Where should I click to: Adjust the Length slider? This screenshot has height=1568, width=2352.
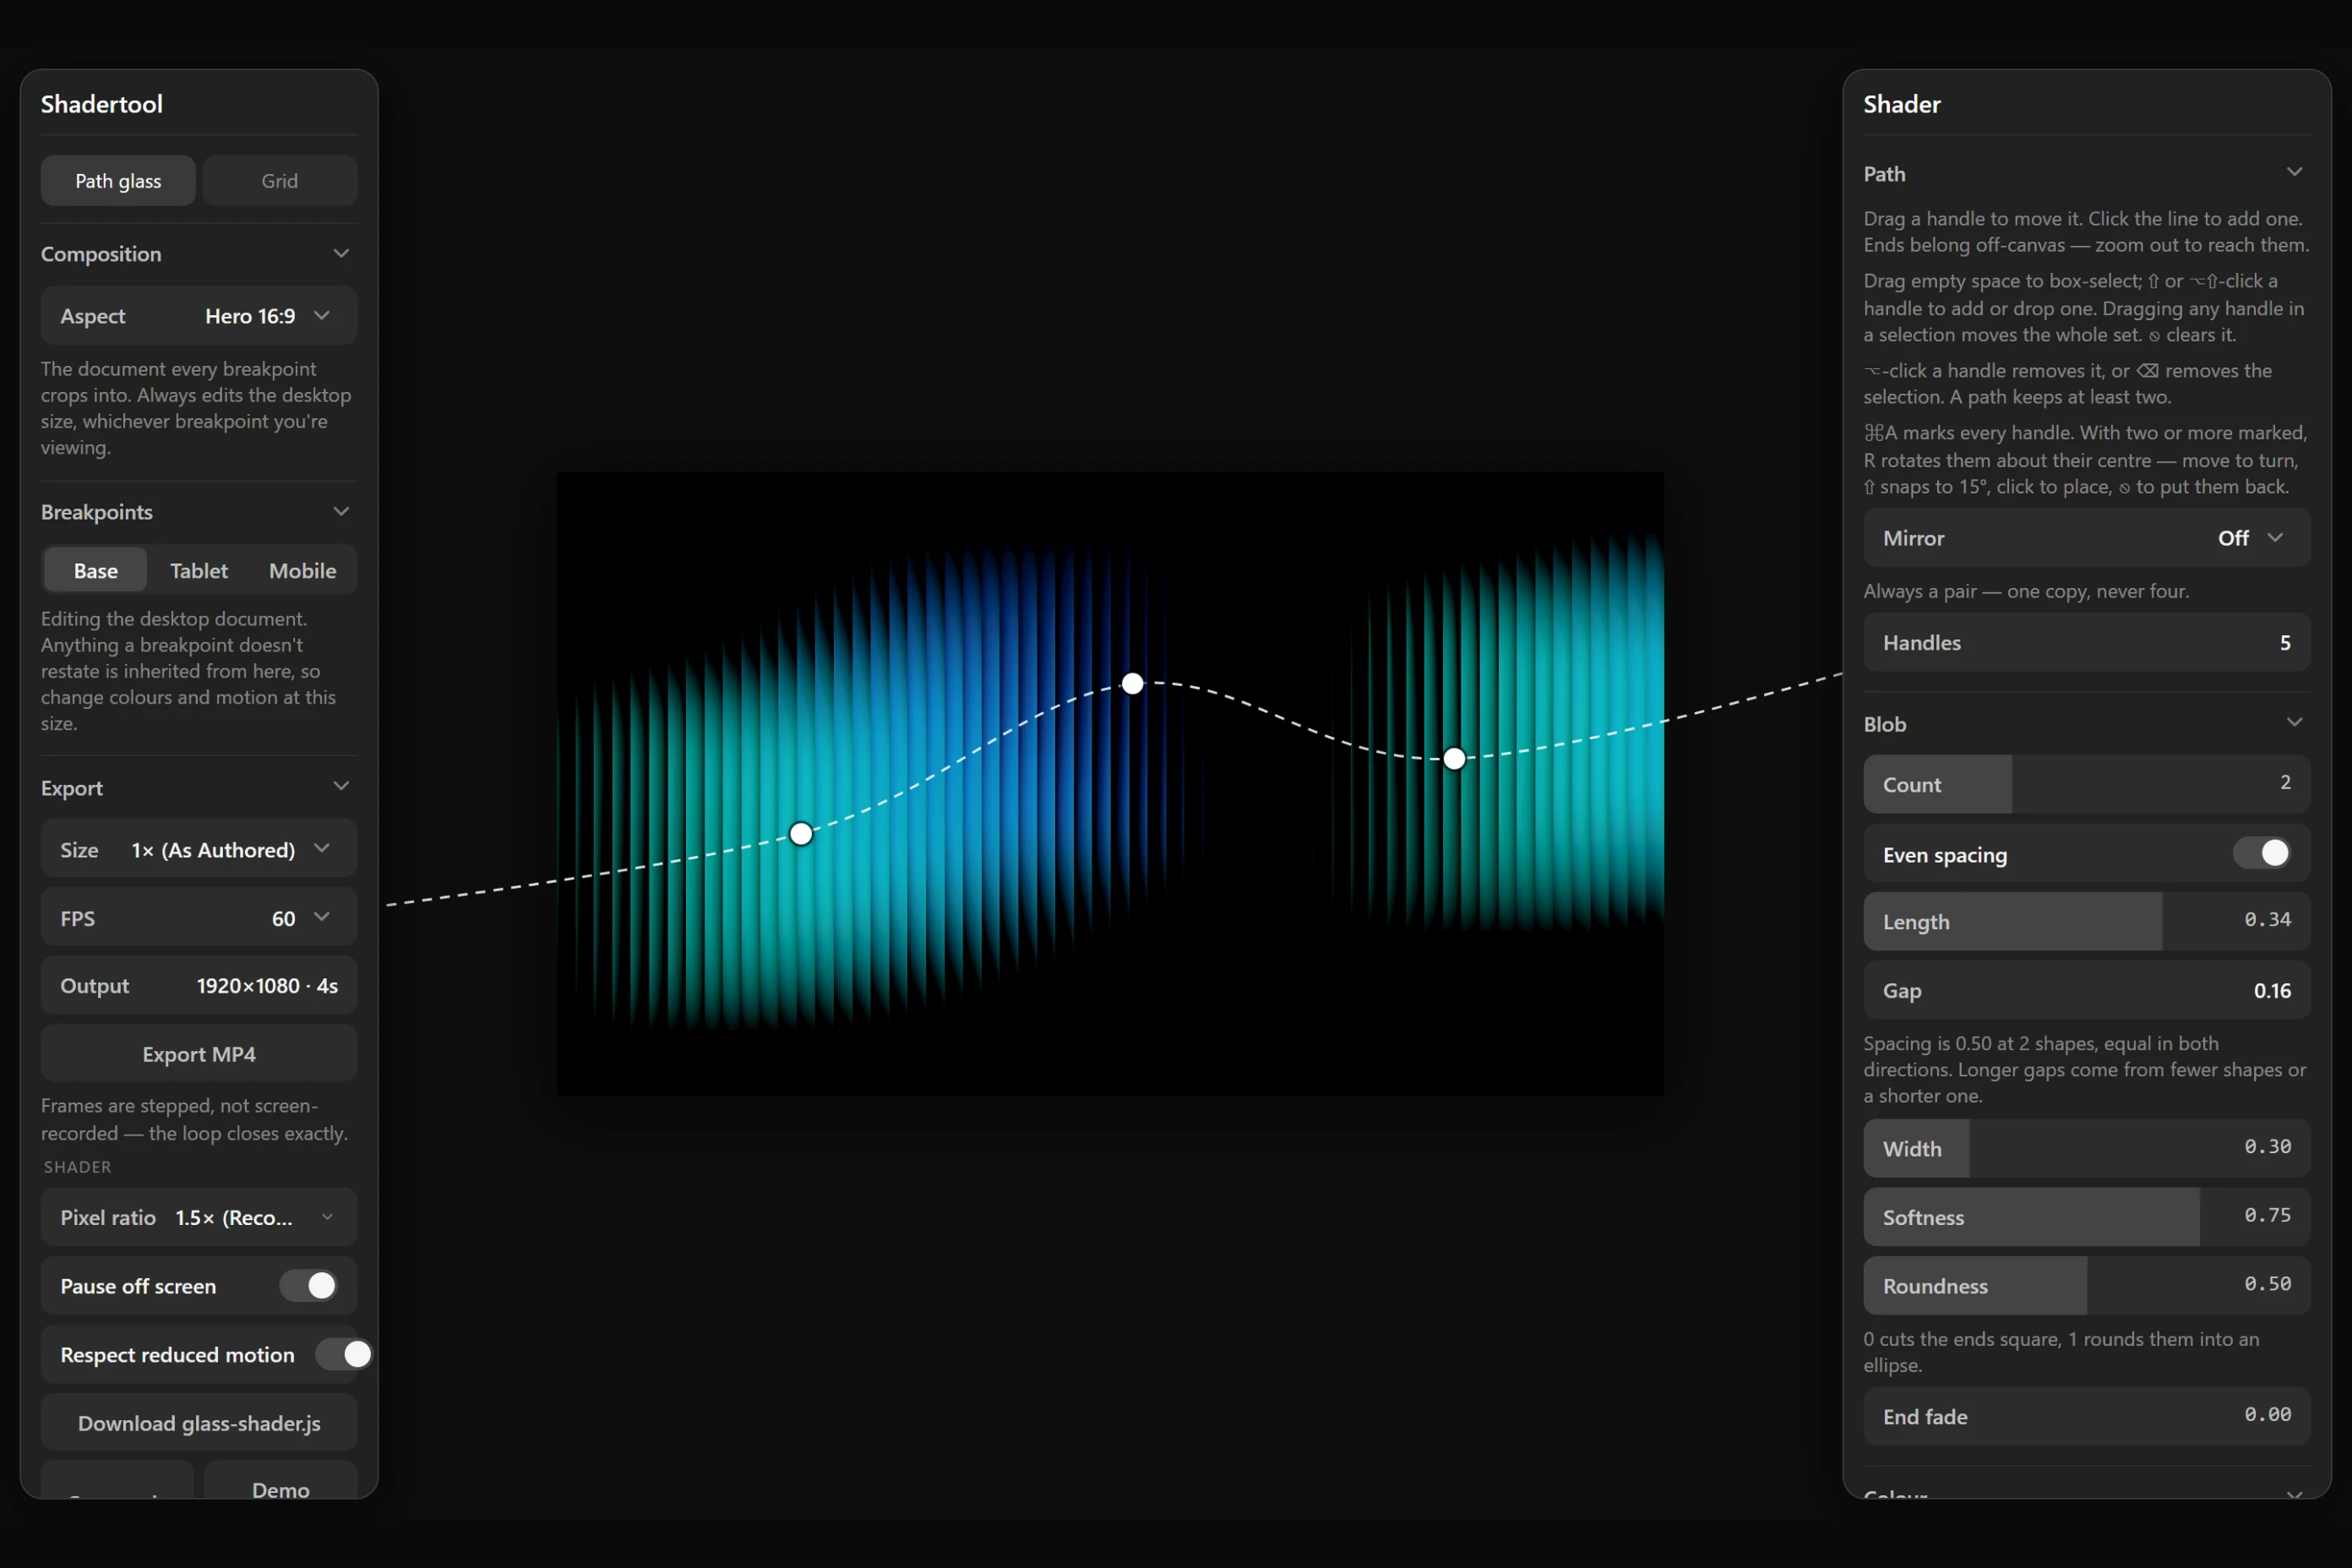coord(2087,922)
